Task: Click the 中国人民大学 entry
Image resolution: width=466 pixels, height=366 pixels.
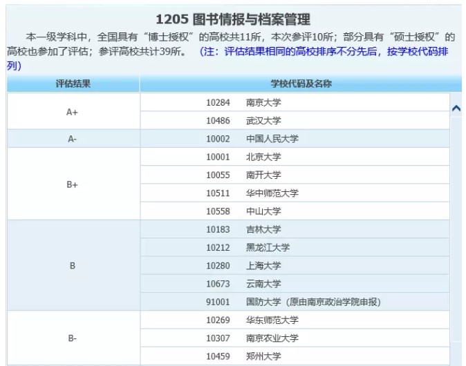Action: [x=272, y=139]
